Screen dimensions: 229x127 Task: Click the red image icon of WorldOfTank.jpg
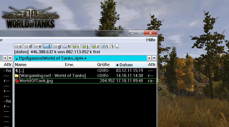[17, 81]
